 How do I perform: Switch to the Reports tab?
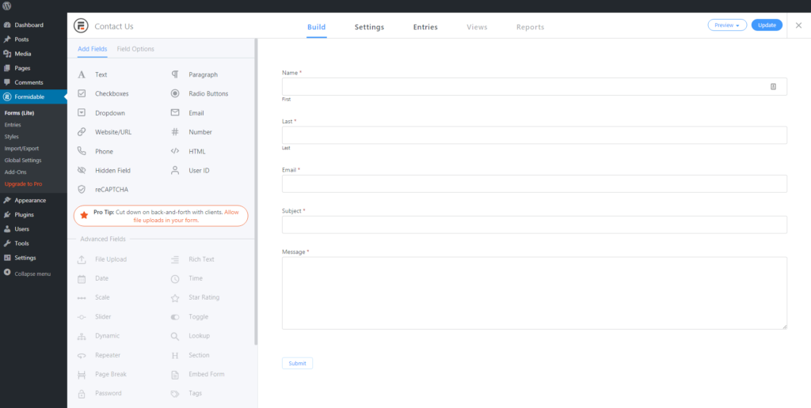coord(530,27)
